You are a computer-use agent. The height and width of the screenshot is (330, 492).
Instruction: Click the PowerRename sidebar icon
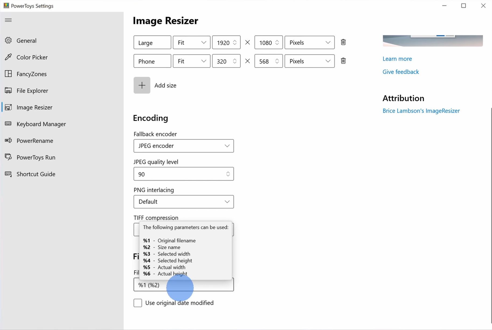[x=8, y=140]
